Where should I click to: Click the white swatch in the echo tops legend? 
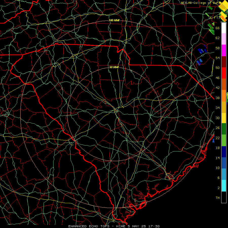224,28
